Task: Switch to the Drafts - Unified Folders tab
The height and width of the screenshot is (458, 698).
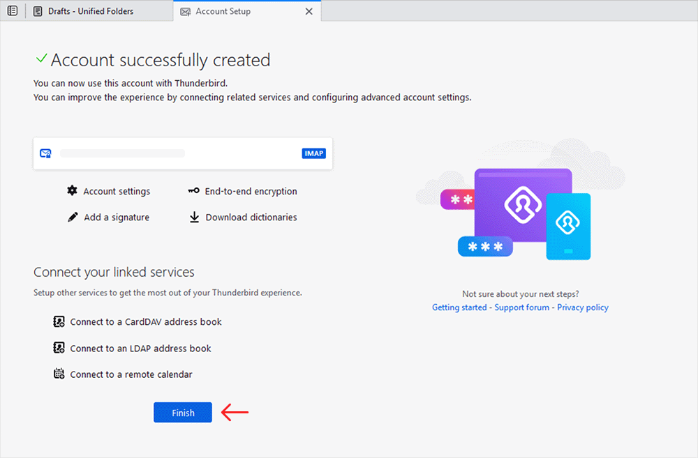Action: [x=98, y=10]
